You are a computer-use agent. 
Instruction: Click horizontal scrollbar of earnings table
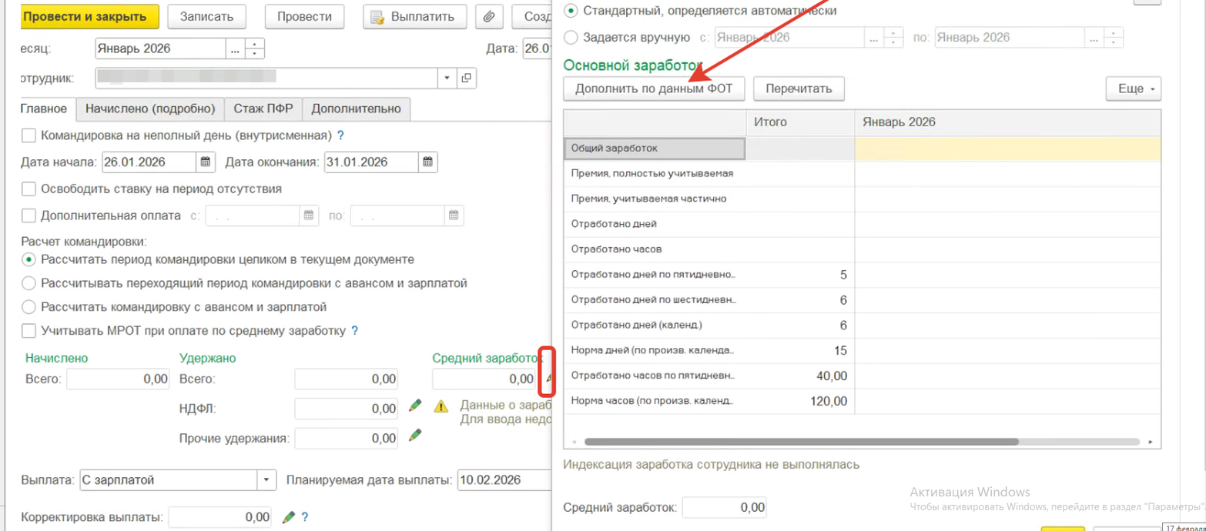[801, 442]
